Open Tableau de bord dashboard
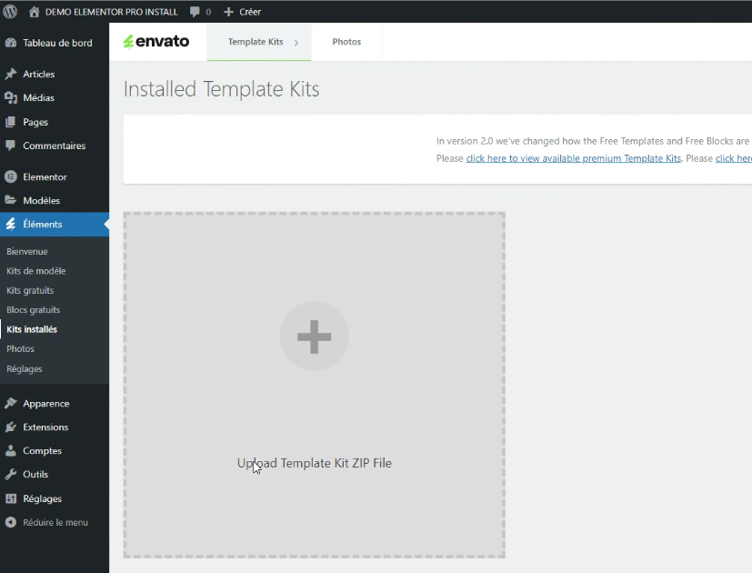This screenshot has height=573, width=752. pyautogui.click(x=57, y=43)
